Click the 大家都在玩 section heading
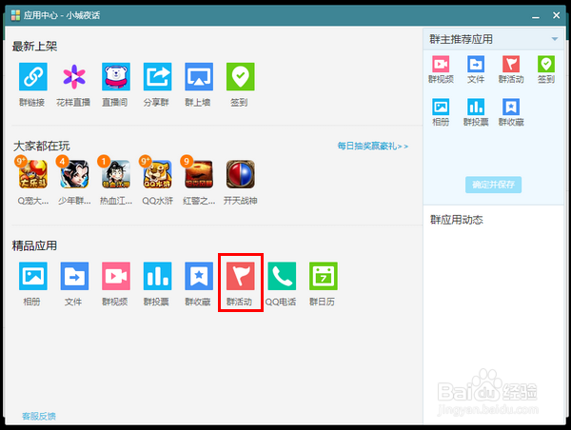571x430 pixels. 42,146
